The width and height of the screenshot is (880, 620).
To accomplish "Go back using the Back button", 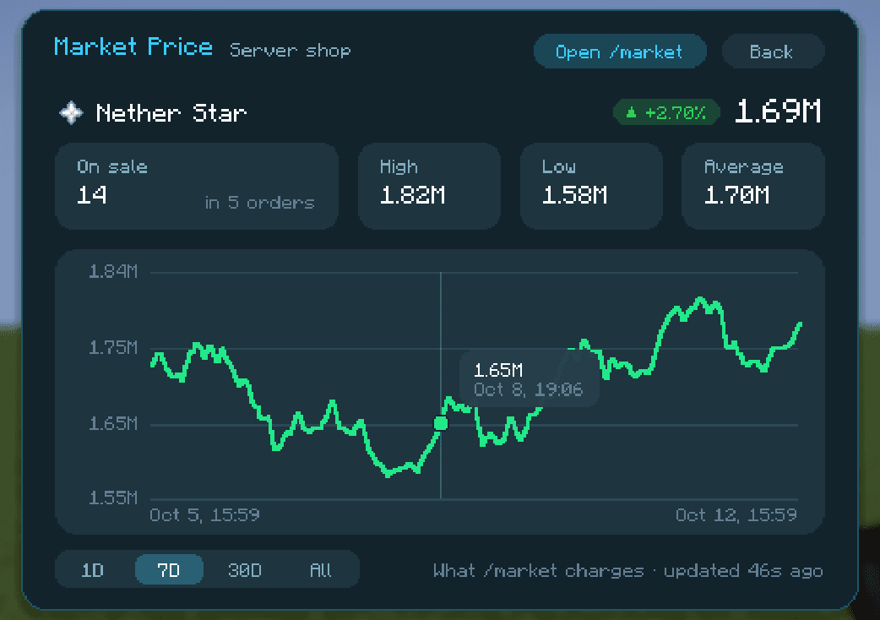I will pos(772,52).
